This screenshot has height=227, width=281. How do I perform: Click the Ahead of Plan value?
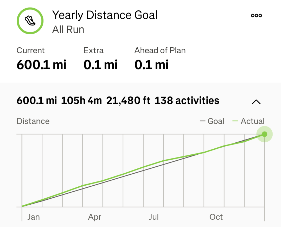(151, 65)
